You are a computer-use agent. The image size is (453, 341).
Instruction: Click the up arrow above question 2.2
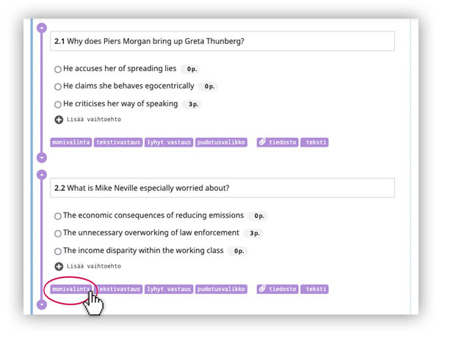[x=42, y=175]
